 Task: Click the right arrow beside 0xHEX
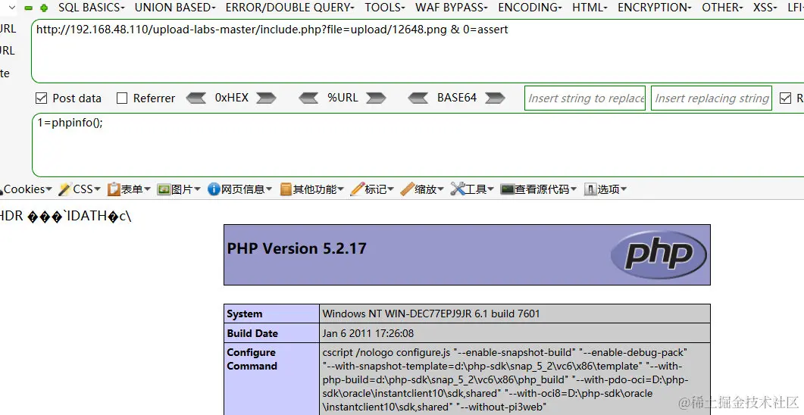point(266,98)
